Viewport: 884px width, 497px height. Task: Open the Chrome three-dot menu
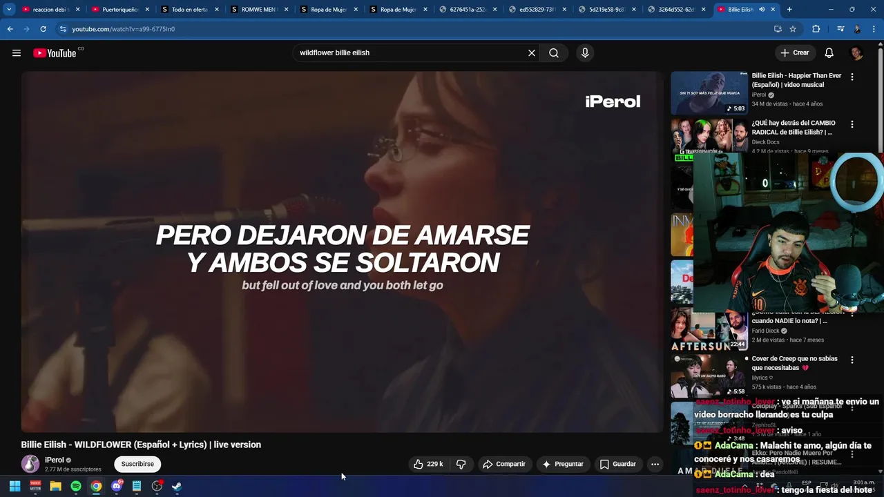[x=873, y=29]
